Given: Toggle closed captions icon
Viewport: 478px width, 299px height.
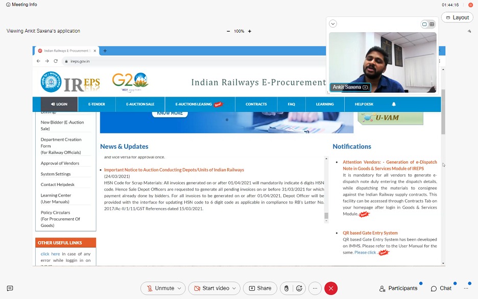Looking at the screenshot, I should pyautogui.click(x=10, y=288).
